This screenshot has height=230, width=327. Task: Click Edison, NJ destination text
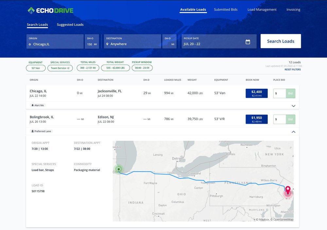(x=106, y=117)
